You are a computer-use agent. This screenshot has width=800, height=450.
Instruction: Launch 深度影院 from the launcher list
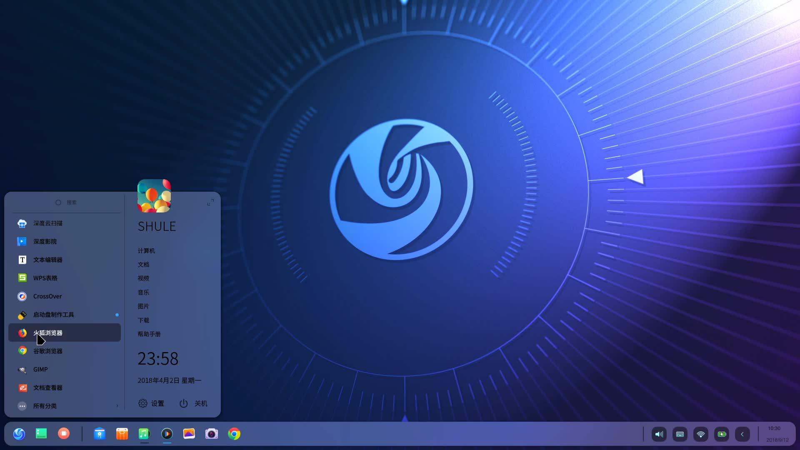click(x=65, y=242)
